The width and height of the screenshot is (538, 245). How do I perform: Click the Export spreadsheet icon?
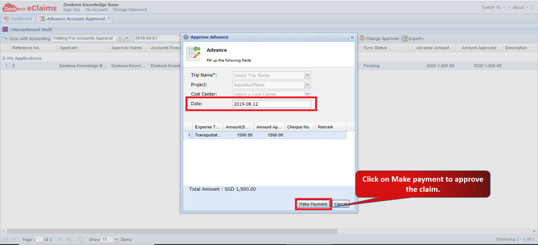404,38
